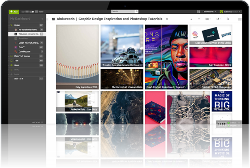
Task: Open The Magic of Thinking Big thumbnail
Action: [222, 101]
